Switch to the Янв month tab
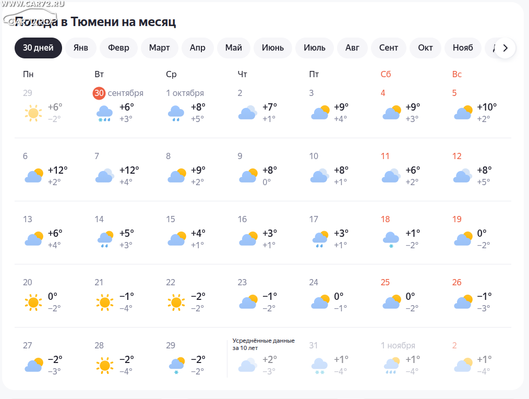 (x=81, y=48)
